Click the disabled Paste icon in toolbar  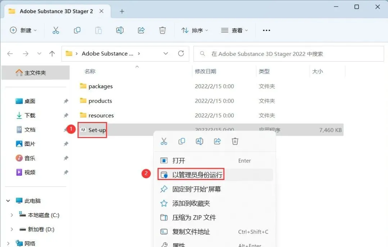99,31
